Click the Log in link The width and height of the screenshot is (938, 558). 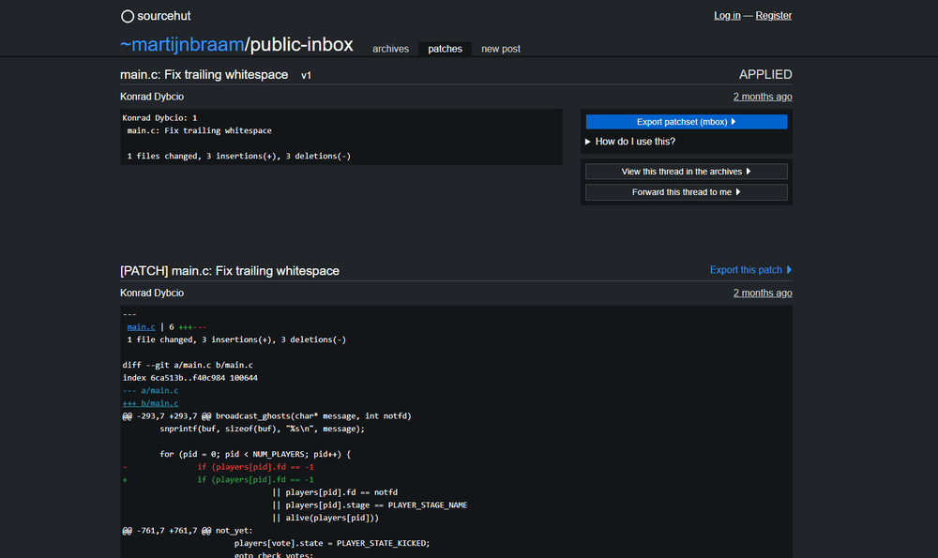click(x=727, y=16)
